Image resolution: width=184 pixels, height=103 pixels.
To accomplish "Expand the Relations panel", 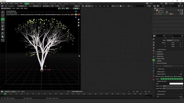I will (160, 52).
